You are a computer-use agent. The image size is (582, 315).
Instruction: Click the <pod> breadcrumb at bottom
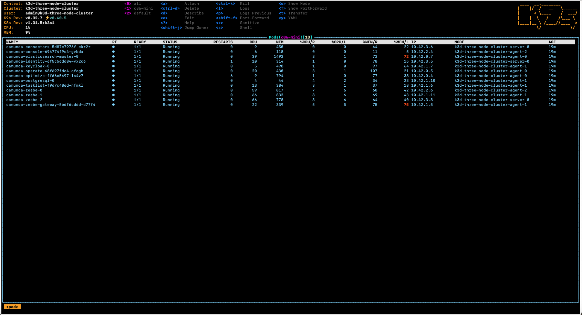coord(12,307)
